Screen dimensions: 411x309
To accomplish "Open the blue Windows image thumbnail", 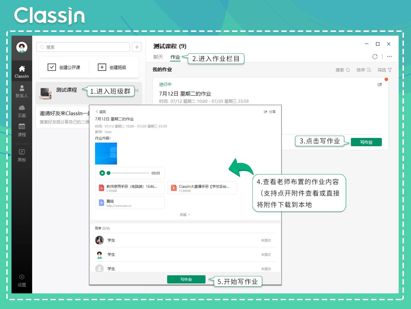I will click(x=106, y=154).
